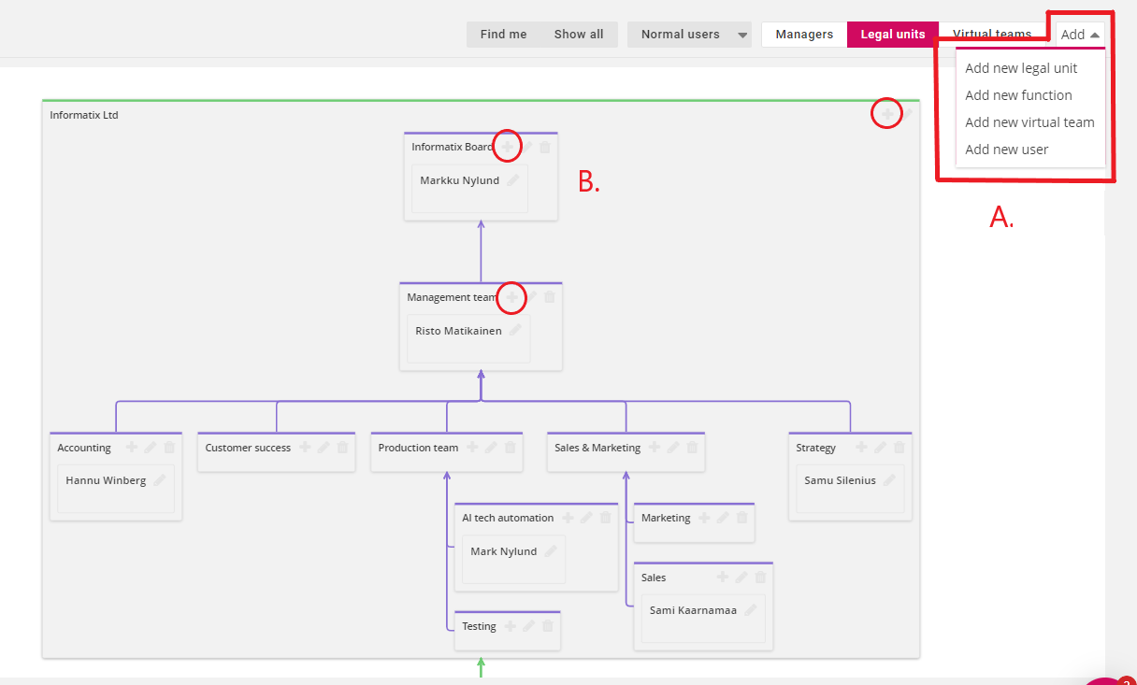The height and width of the screenshot is (685, 1137).
Task: Edit user Samu Silenius pencil icon
Action: pyautogui.click(x=889, y=480)
